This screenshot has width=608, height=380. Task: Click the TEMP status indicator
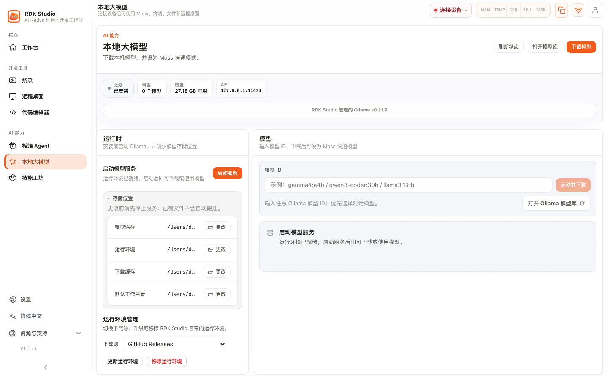(499, 11)
